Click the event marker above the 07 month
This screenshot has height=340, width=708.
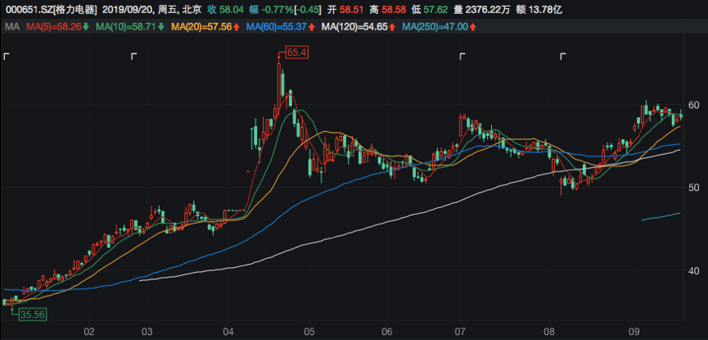click(x=462, y=57)
